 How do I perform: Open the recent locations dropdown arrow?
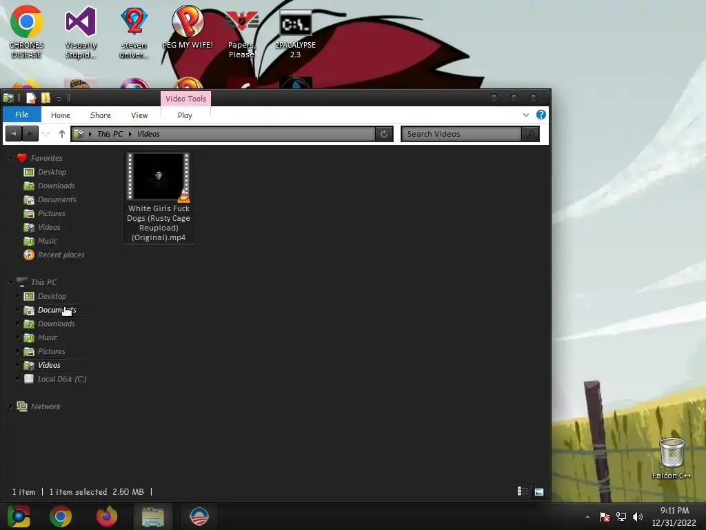[x=46, y=134]
